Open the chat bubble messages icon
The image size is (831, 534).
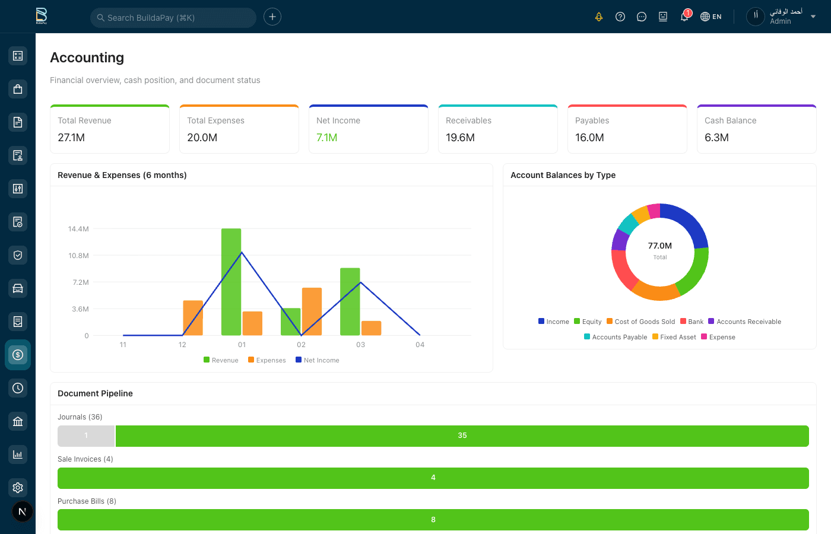(642, 17)
